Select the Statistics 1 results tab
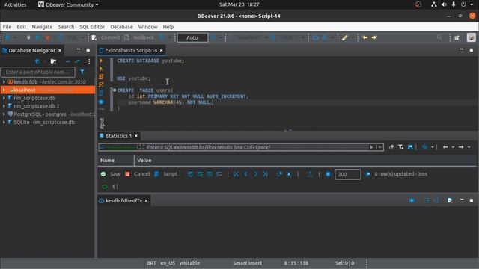The image size is (479, 269). tap(118, 136)
